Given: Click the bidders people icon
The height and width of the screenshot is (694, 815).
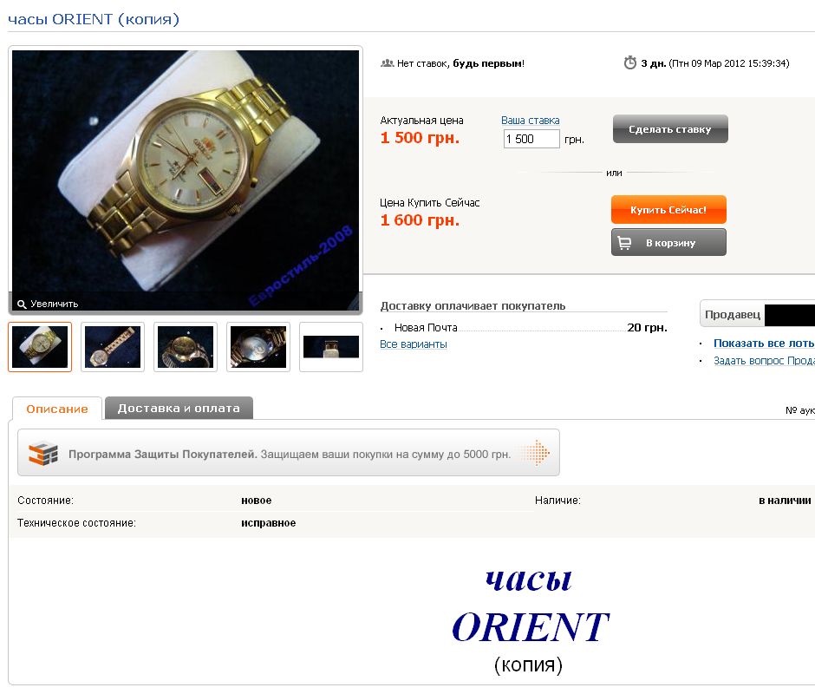Looking at the screenshot, I should (x=388, y=63).
